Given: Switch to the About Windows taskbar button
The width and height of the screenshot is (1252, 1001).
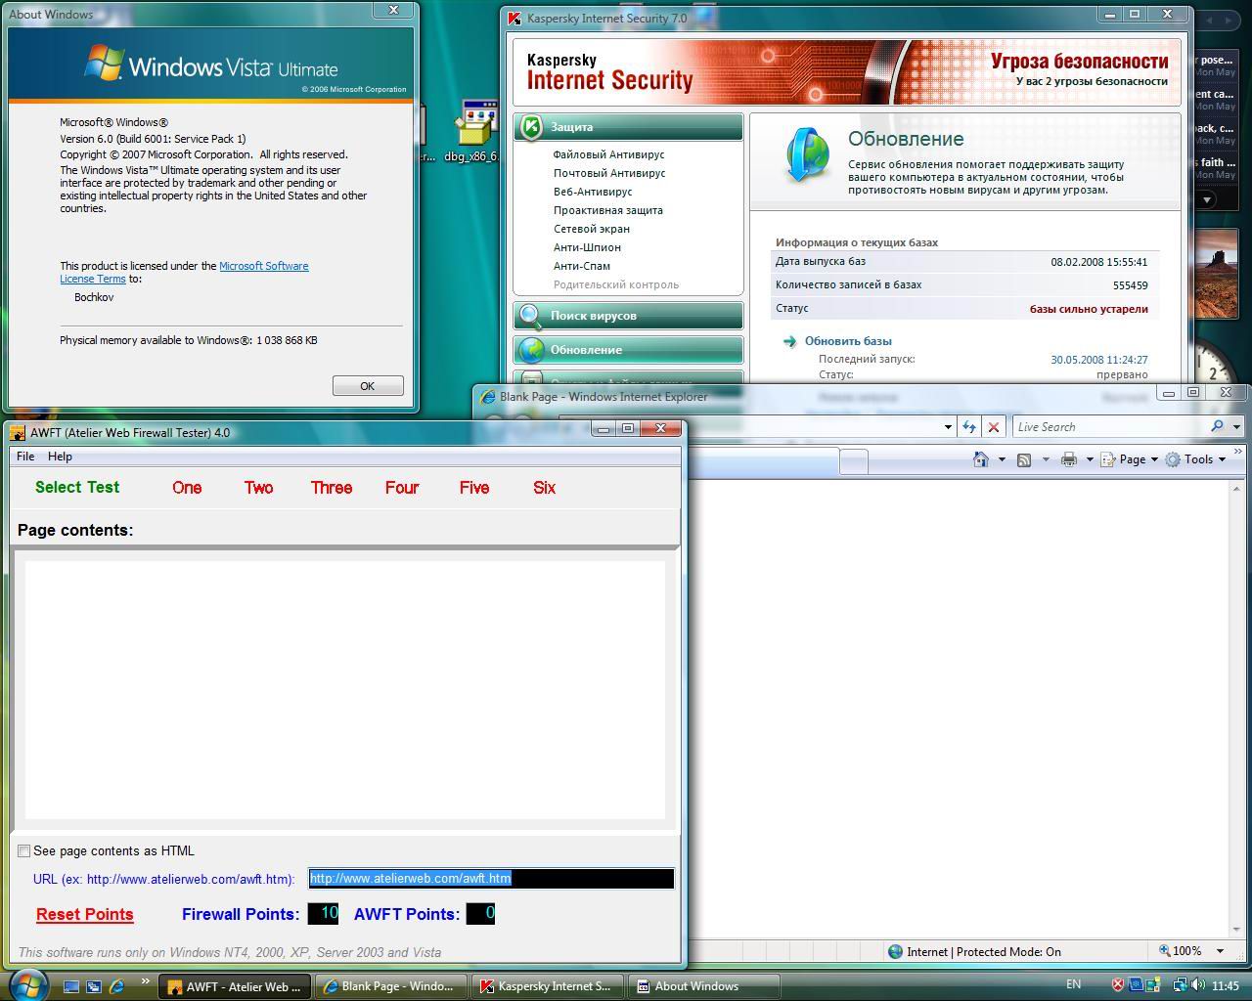Looking at the screenshot, I should (x=704, y=986).
